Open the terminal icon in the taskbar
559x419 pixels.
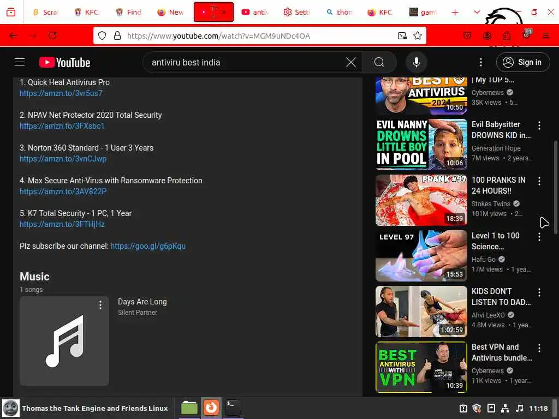point(233,408)
